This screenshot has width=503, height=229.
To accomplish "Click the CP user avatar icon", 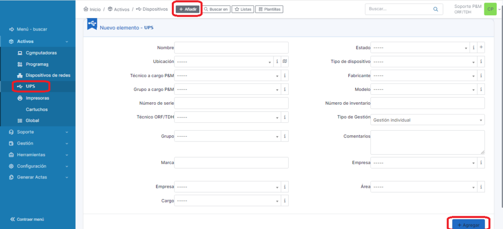I will pyautogui.click(x=490, y=9).
